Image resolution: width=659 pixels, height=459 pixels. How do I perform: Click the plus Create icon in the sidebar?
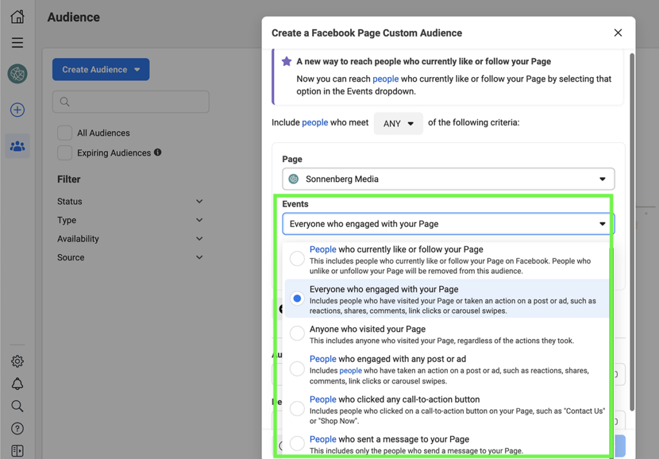17,109
